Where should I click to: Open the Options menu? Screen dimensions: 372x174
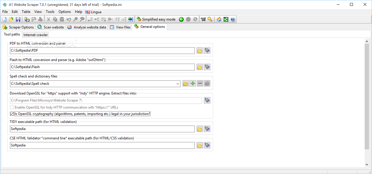click(x=65, y=12)
